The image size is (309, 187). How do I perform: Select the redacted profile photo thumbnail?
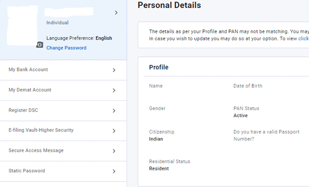coord(22,25)
